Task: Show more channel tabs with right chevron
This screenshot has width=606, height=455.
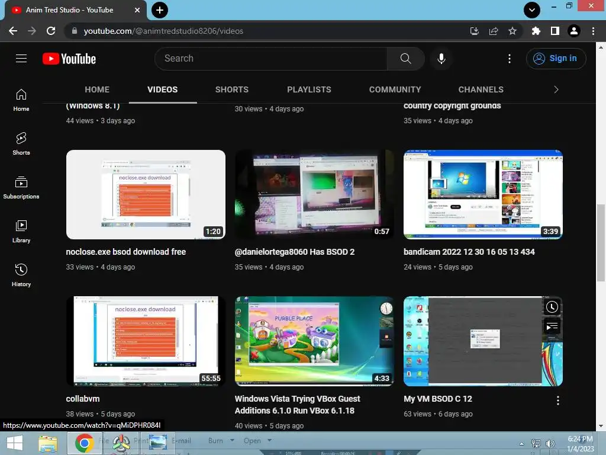Action: 556,89
